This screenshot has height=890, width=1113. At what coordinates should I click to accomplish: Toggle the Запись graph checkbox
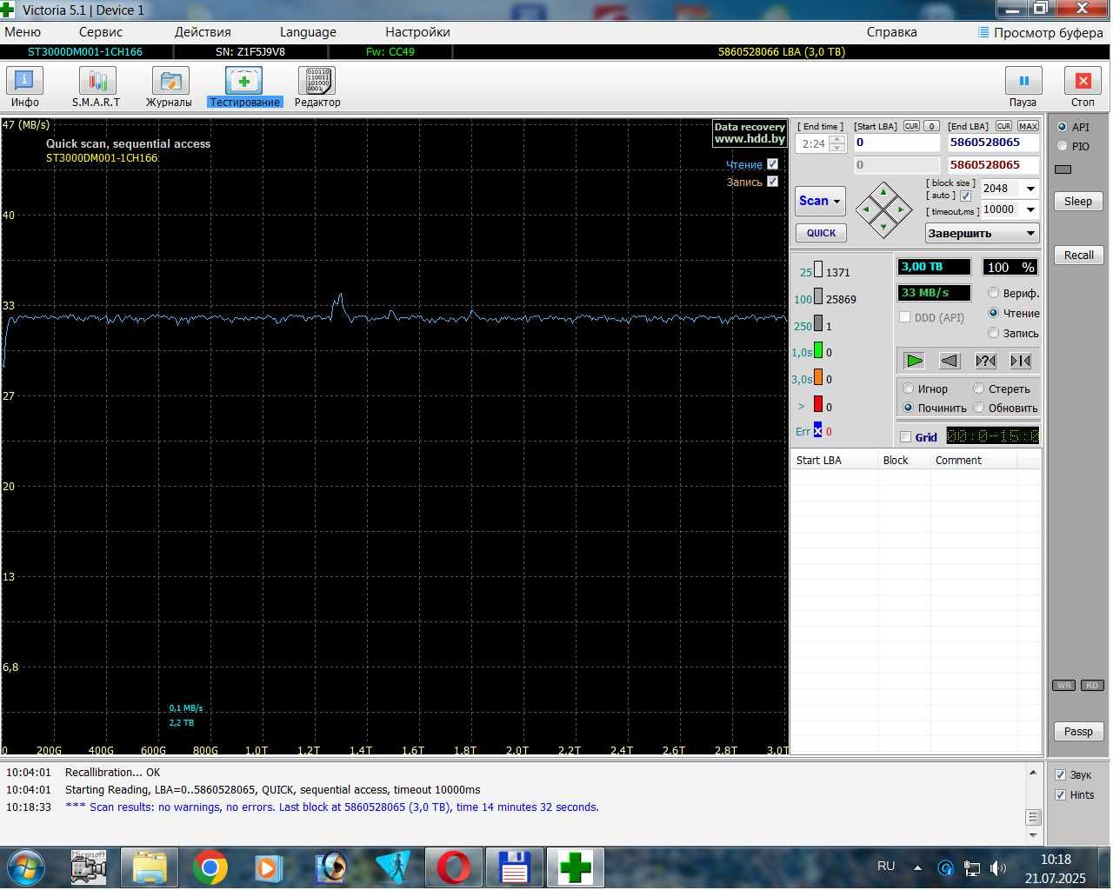[x=772, y=182]
